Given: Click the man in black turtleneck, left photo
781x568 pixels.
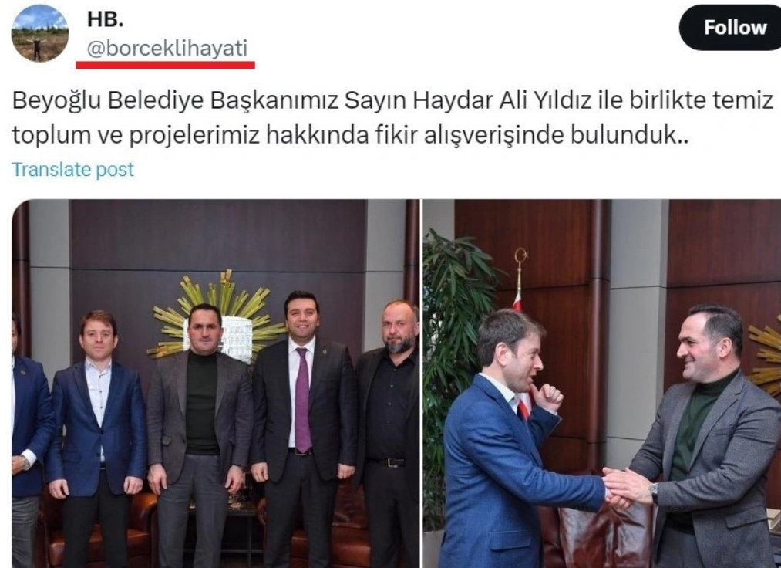Looking at the screenshot, I should 200,434.
